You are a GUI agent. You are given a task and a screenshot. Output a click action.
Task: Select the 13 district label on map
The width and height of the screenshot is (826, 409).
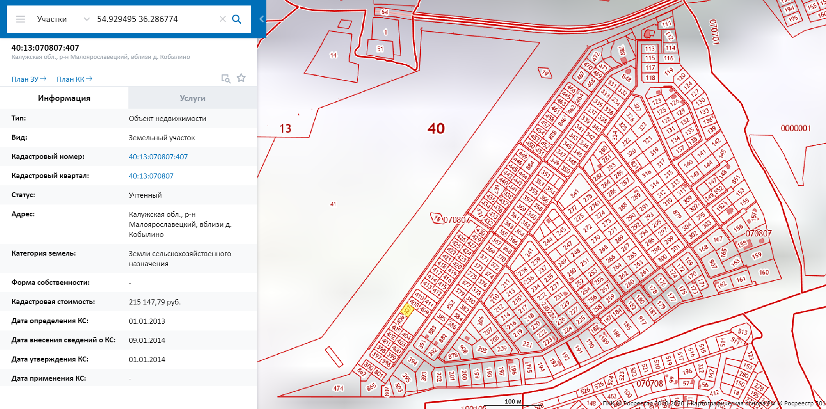[x=286, y=129]
